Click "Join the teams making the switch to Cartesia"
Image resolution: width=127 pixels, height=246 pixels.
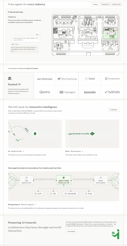pos(23,68)
